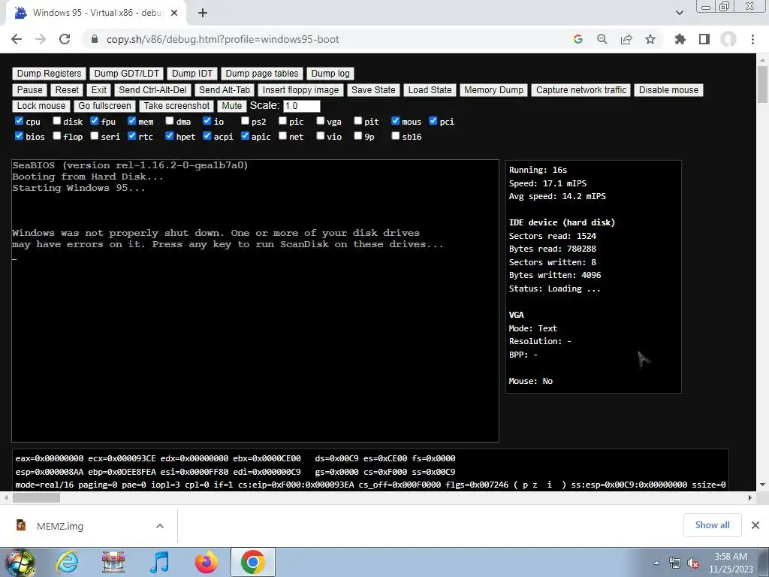The image size is (769, 577).
Task: Click Dump IDT button
Action: coord(192,74)
